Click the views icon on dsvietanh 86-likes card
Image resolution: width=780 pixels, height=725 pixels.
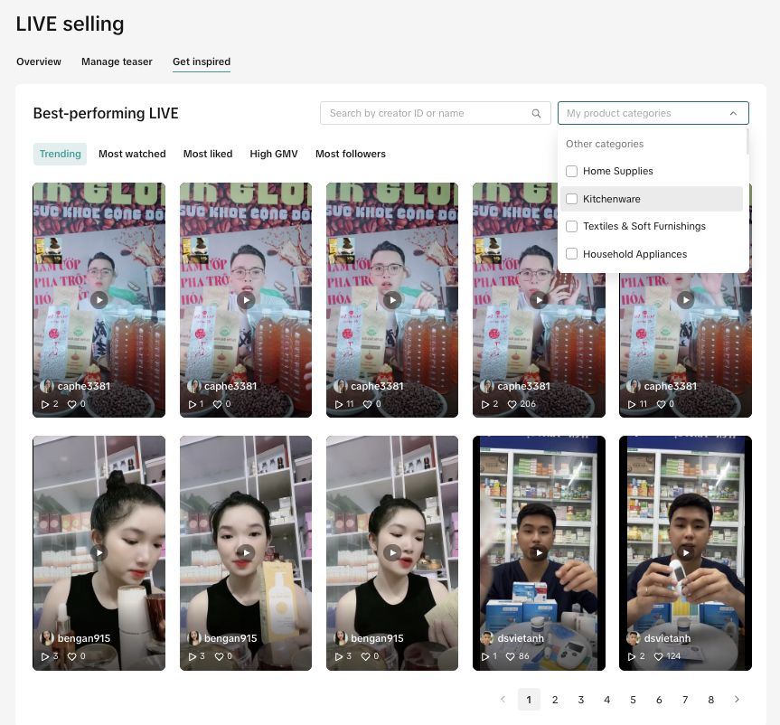[485, 657]
